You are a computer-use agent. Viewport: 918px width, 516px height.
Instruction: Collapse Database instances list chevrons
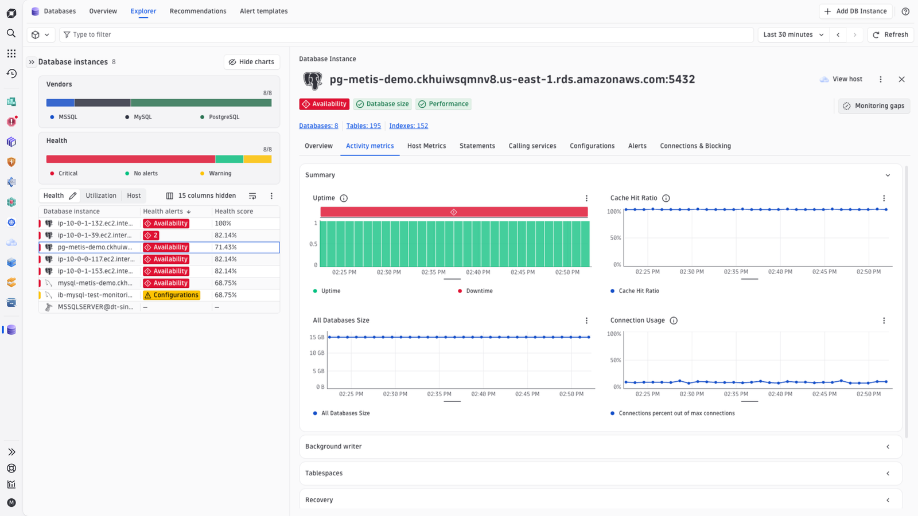pyautogui.click(x=32, y=62)
